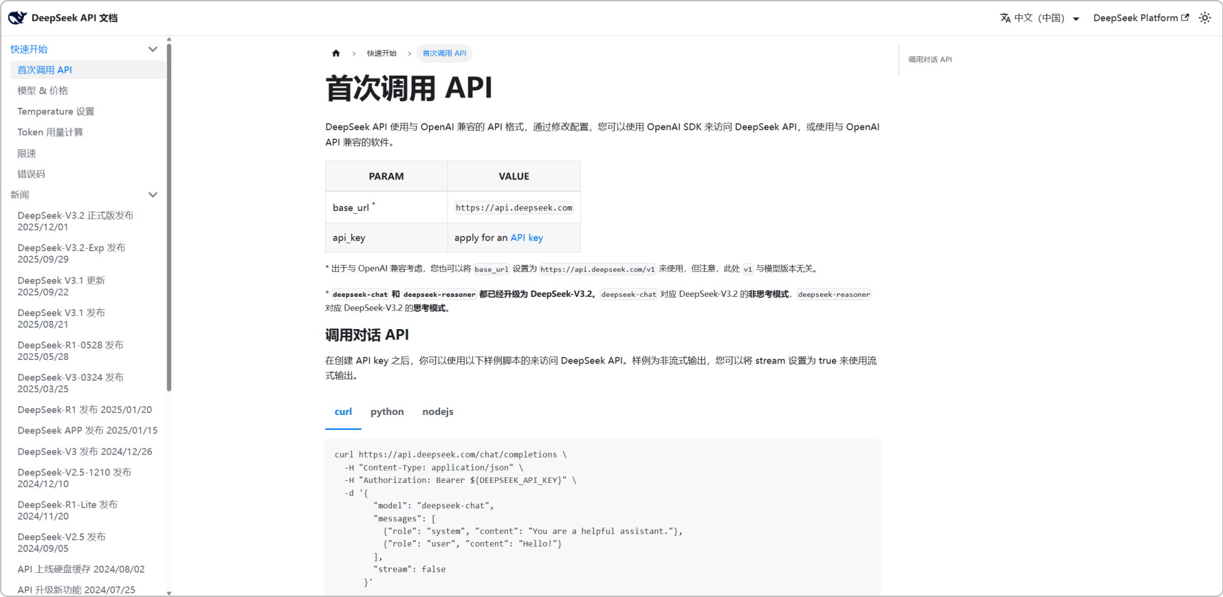Click the https://api.deepseek.com/v1 inline code
Screen dimensions: 1223x597
click(x=597, y=269)
